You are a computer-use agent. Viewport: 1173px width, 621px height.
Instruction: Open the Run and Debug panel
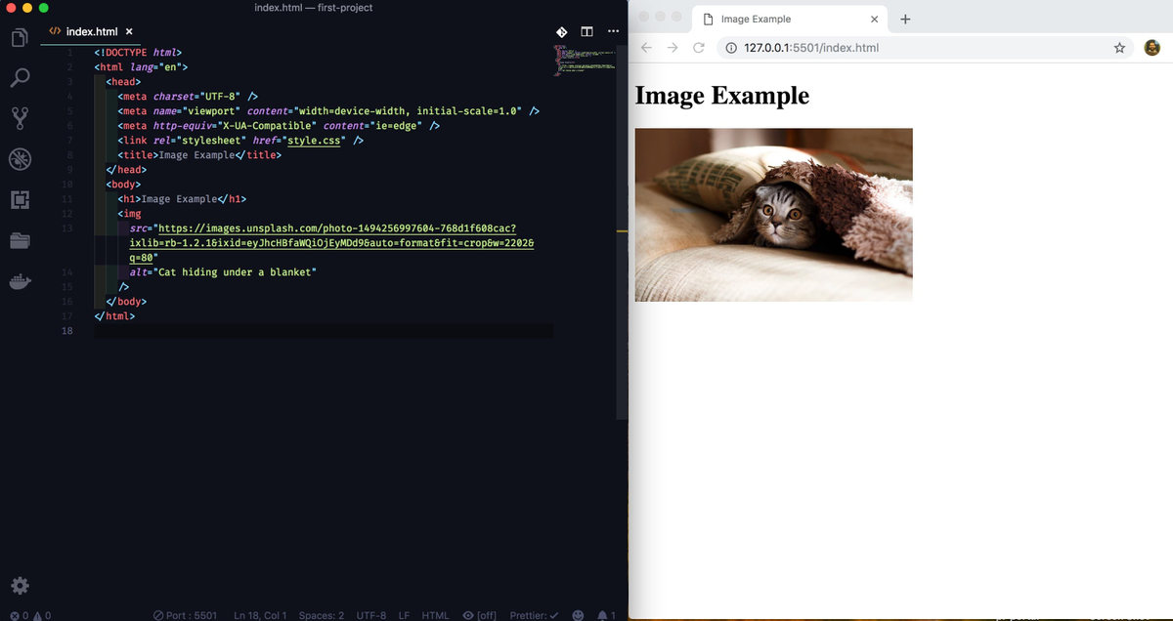pyautogui.click(x=21, y=158)
